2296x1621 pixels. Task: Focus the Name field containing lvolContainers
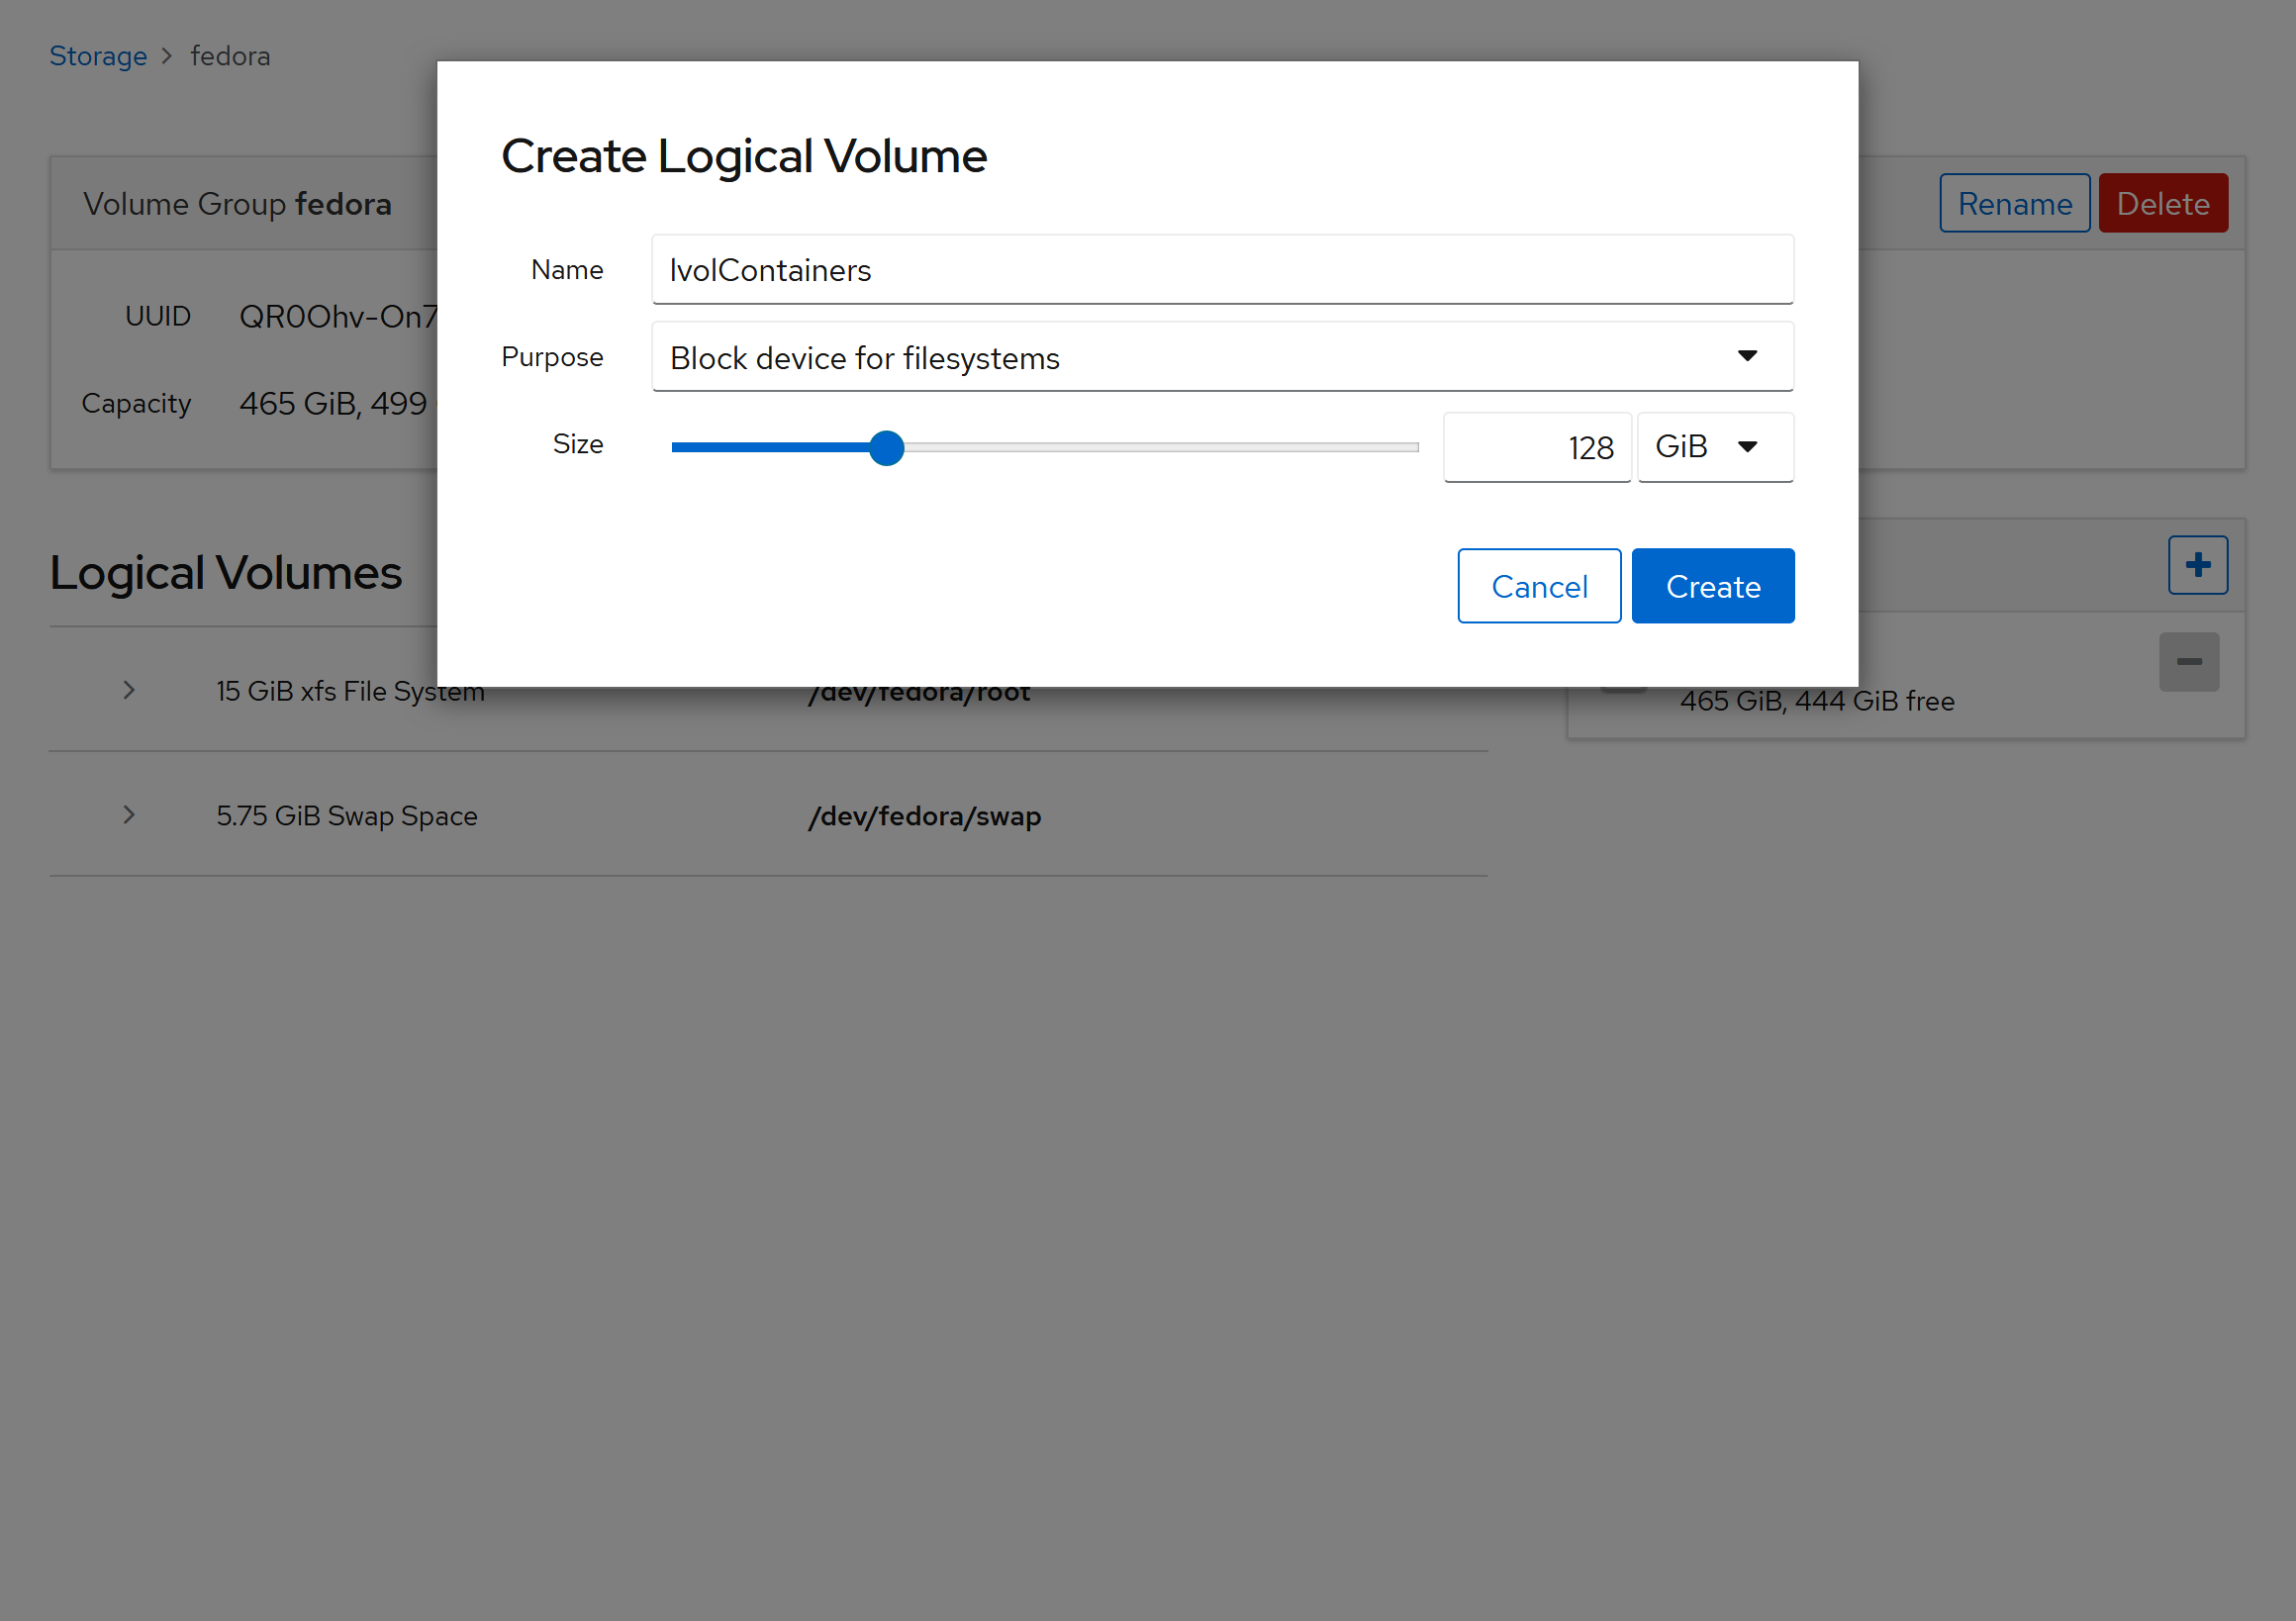pos(1220,270)
